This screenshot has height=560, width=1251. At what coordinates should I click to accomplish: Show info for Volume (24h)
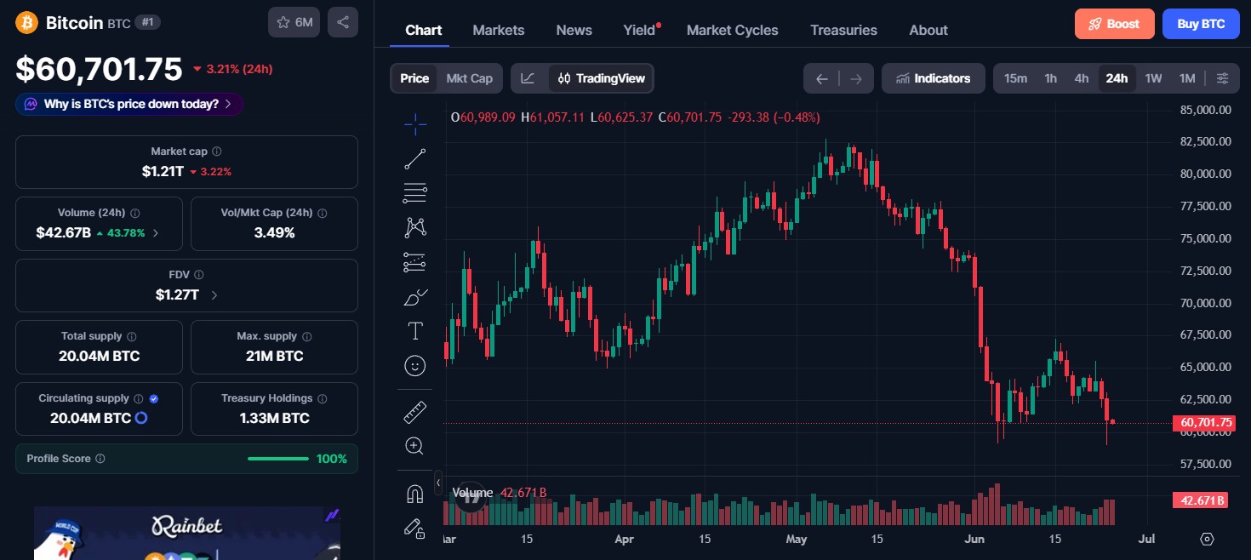(135, 213)
